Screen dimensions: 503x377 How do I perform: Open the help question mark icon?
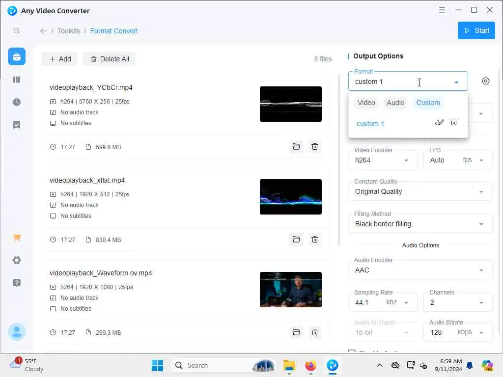(17, 283)
